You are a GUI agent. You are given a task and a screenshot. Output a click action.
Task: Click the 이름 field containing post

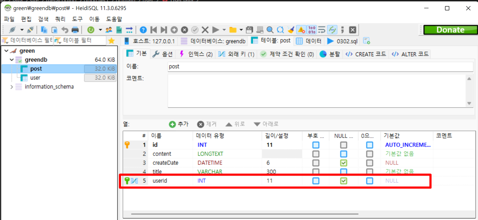321,67
